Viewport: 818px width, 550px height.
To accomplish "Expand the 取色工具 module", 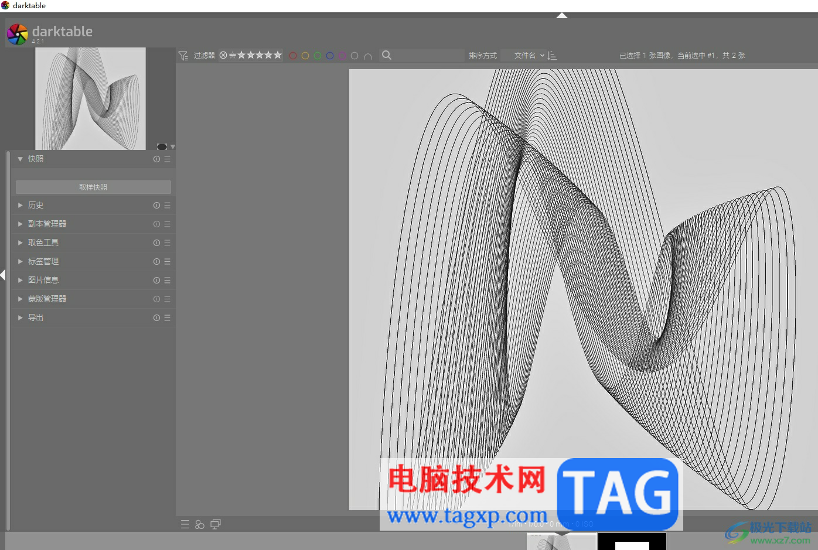I will click(20, 242).
